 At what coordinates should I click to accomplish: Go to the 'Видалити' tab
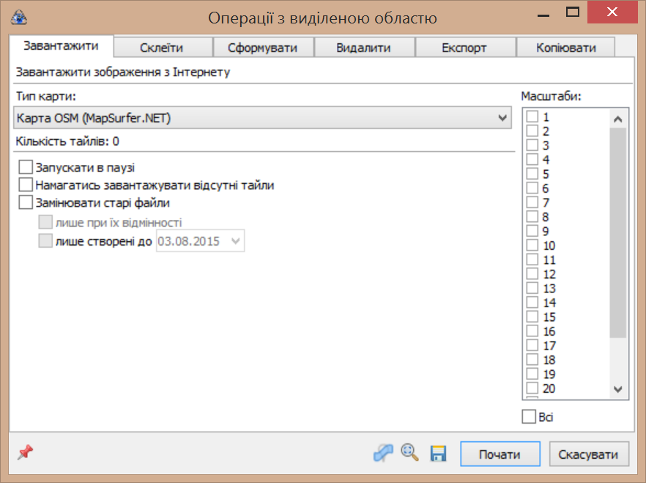(x=363, y=48)
